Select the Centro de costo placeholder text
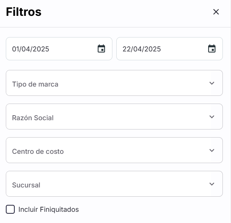 coord(38,152)
